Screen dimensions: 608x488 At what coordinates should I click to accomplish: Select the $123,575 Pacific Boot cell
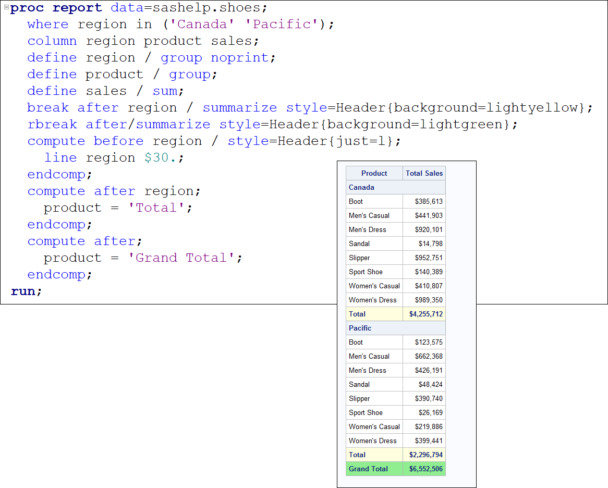(424, 342)
